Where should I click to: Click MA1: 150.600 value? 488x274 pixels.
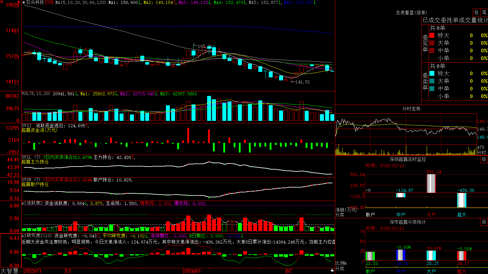click(124, 2)
